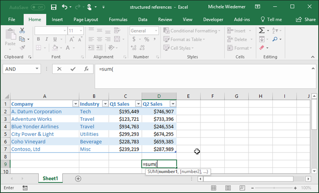Open the Page Layout tab
The height and width of the screenshot is (193, 319).
[x=85, y=19]
